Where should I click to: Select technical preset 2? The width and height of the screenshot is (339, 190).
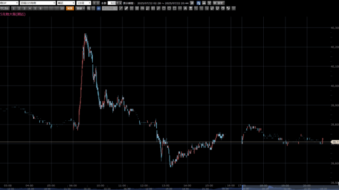pos(19,8)
